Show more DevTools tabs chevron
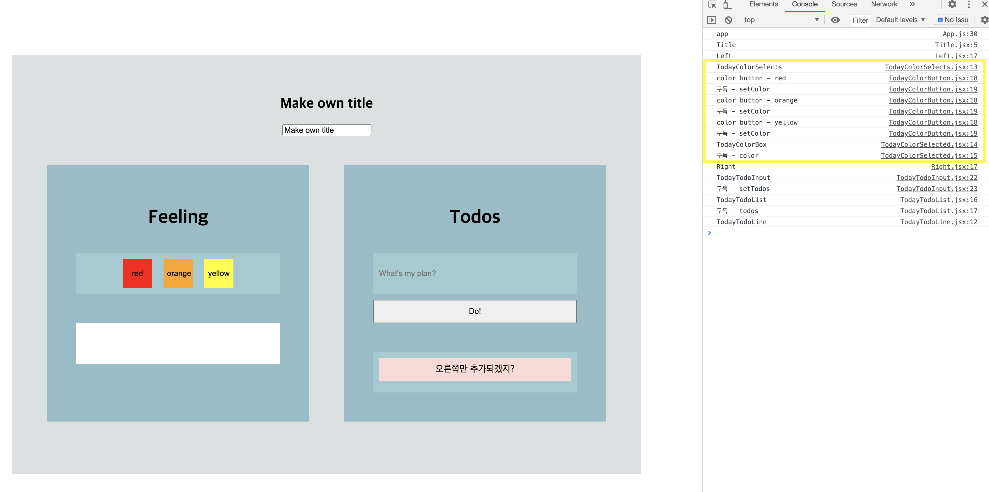 point(912,5)
